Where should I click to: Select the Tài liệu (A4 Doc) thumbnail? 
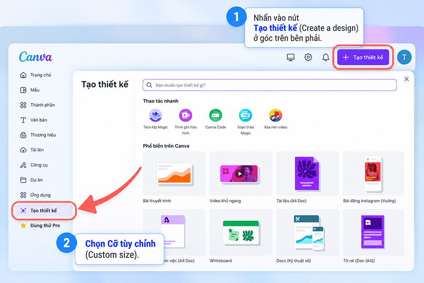[x=308, y=174]
